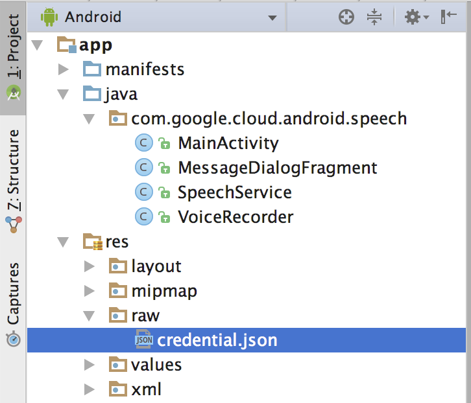Click the scroll from source target icon
This screenshot has height=403, width=471.
tap(346, 17)
